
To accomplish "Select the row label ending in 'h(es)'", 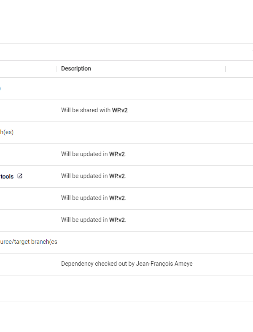I will click(7, 132).
